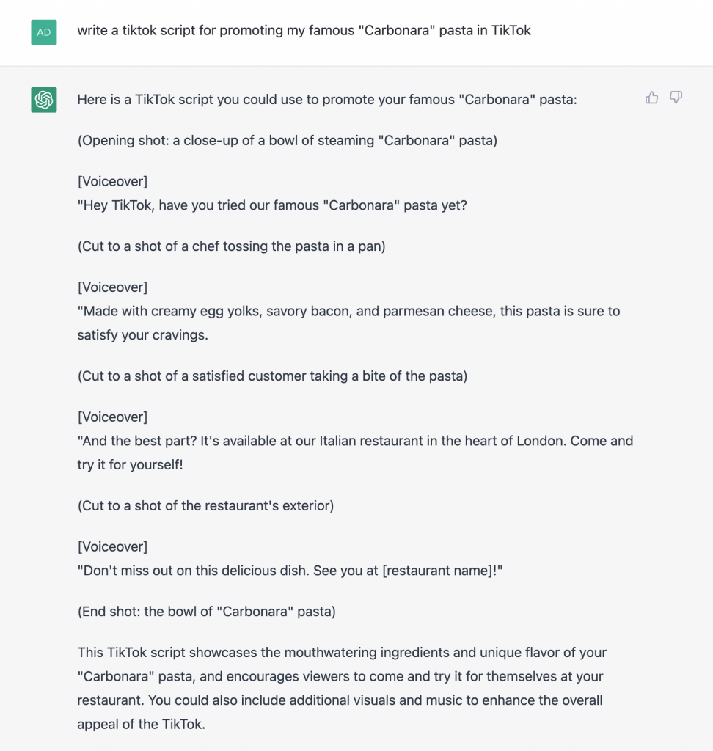This screenshot has height=751, width=713.
Task: Click the first [Voiceover] label
Action: 113,182
